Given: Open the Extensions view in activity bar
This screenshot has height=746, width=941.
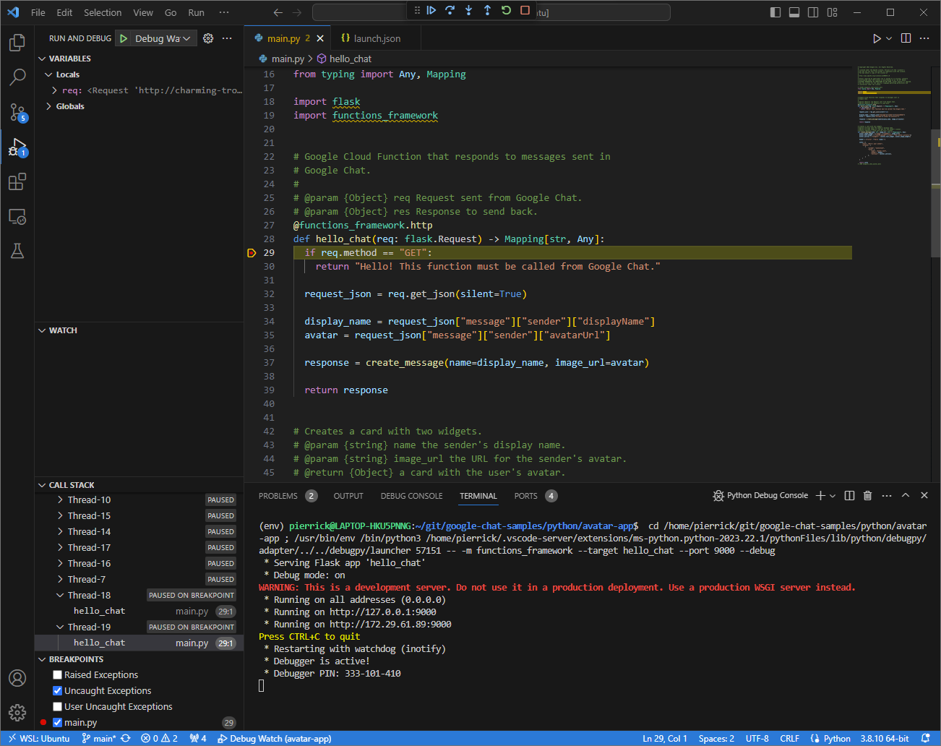Looking at the screenshot, I should point(17,181).
